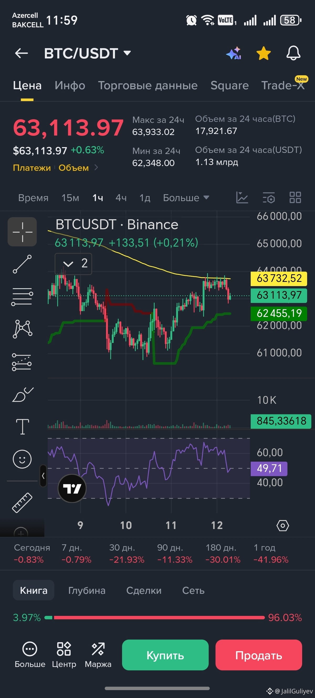Tap the green Купить button
The height and width of the screenshot is (698, 315).
pyautogui.click(x=165, y=655)
